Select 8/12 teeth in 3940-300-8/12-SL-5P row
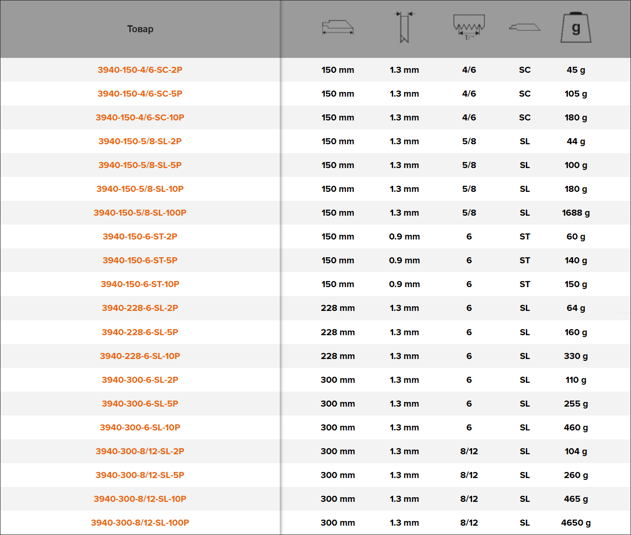Viewport: 631px width, 535px height. click(x=469, y=475)
